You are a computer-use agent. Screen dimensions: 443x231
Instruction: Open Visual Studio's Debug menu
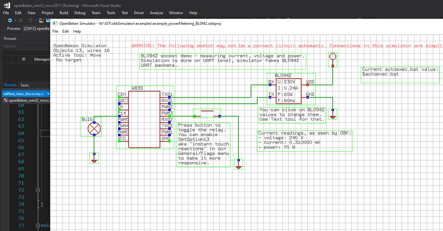pos(80,13)
